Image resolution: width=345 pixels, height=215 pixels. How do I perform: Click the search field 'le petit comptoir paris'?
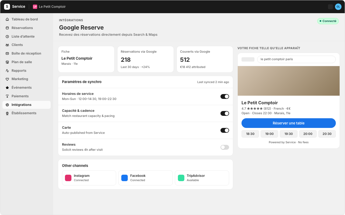[296, 59]
